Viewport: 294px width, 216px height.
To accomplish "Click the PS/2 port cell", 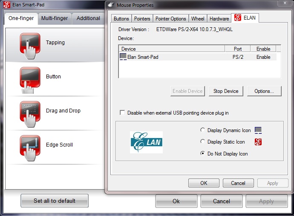I will (x=238, y=57).
